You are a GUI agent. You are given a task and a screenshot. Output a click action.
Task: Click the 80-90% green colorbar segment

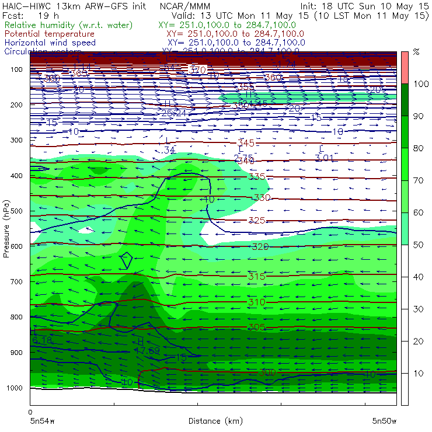[x=405, y=132]
